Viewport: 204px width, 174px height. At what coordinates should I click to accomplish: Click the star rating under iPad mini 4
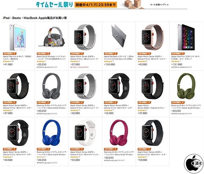pyautogui.click(x=7, y=61)
